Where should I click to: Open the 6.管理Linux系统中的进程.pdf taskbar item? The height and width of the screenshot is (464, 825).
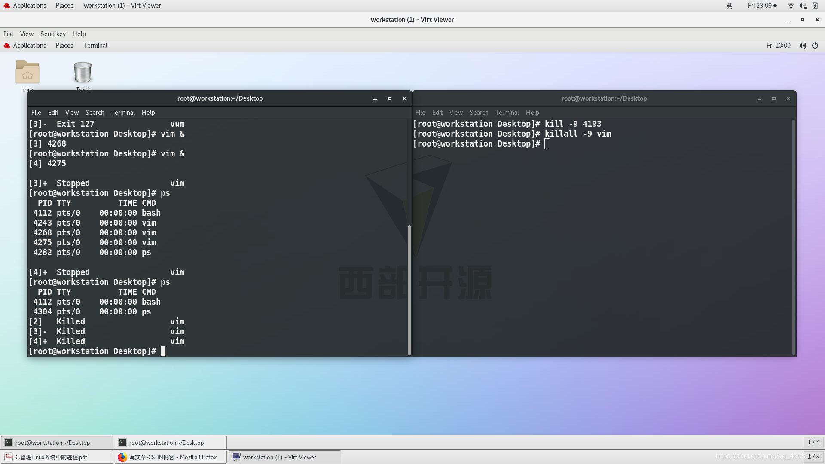coord(57,457)
